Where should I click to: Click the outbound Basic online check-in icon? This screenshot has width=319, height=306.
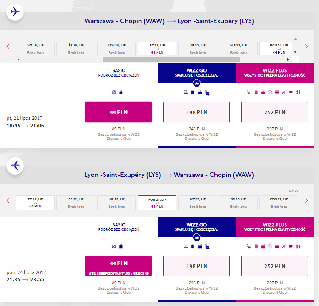(114, 92)
